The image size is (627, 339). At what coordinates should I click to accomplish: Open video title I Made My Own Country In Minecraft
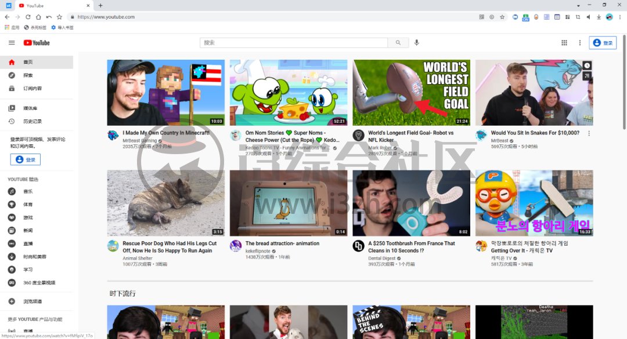point(166,133)
